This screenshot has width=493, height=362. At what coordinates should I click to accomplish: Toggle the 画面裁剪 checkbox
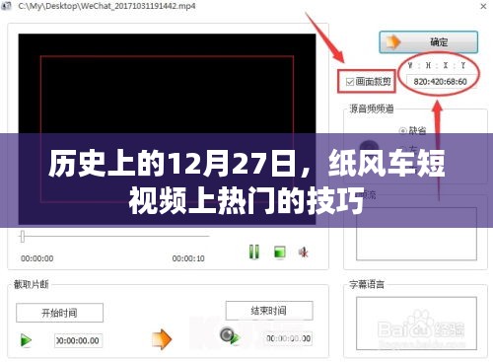[350, 81]
